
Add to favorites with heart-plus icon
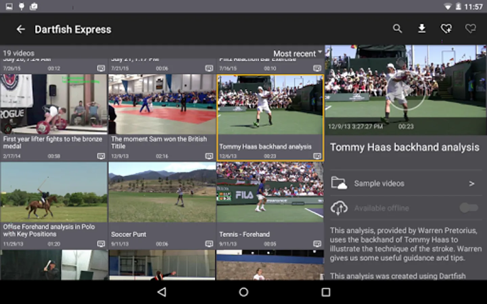click(x=446, y=29)
